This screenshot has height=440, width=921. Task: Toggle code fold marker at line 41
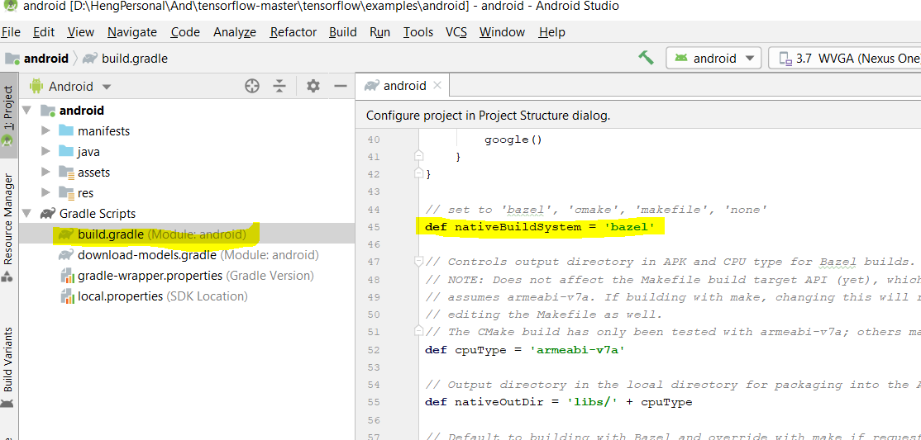[418, 156]
